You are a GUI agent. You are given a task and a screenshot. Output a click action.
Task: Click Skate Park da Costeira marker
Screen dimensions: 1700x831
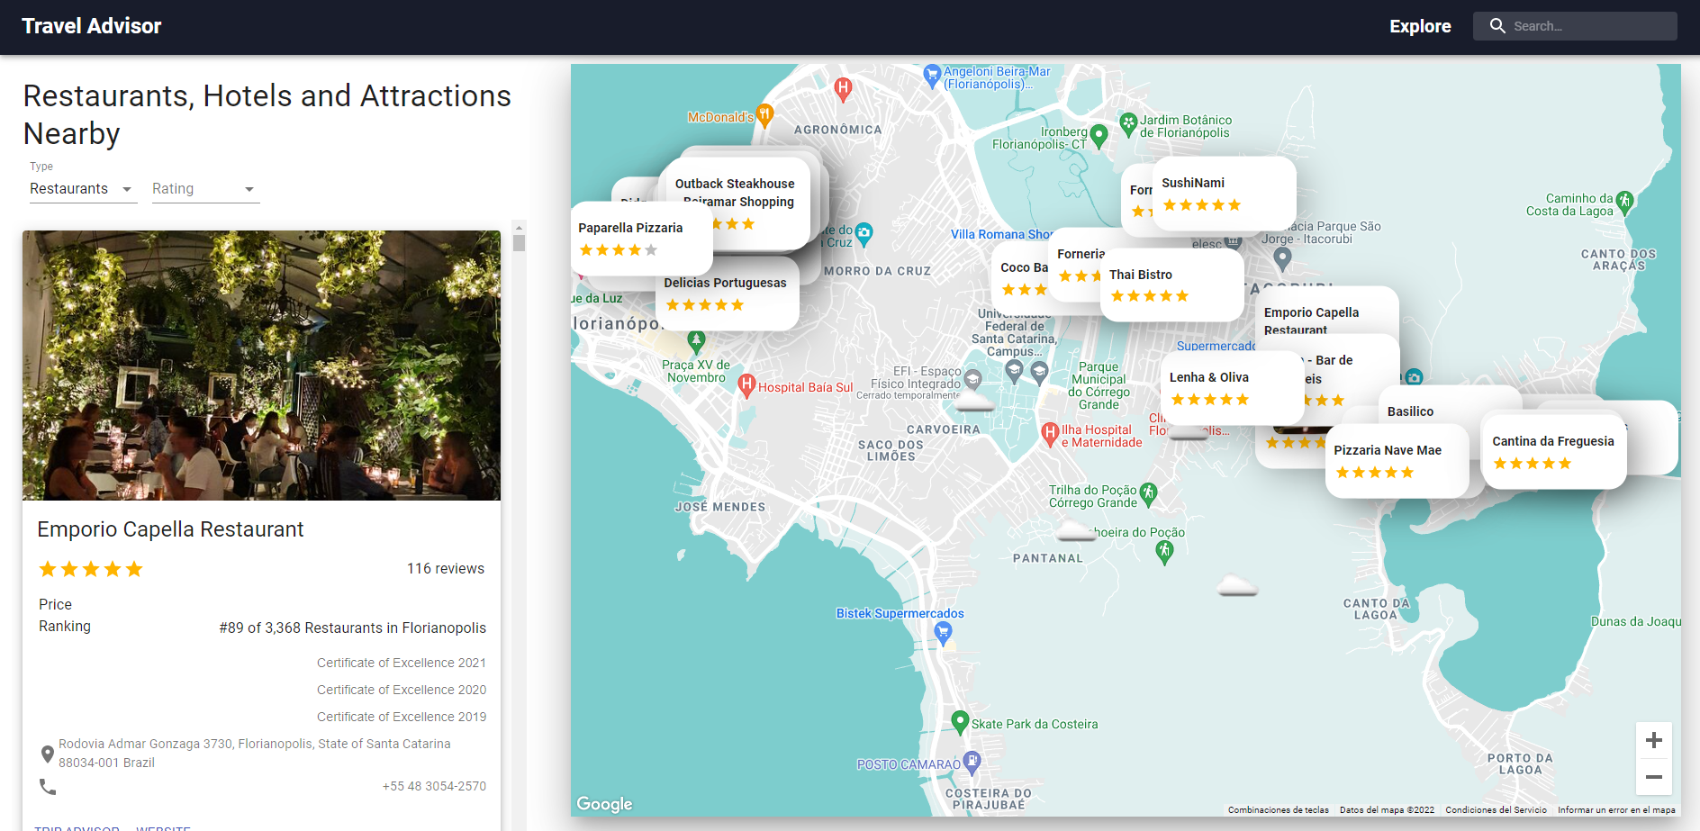click(961, 722)
